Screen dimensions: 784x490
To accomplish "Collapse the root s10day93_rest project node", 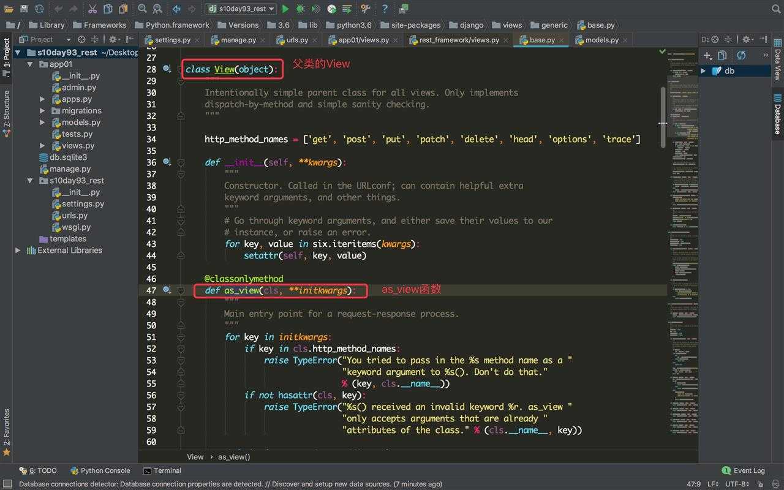I will coord(18,53).
